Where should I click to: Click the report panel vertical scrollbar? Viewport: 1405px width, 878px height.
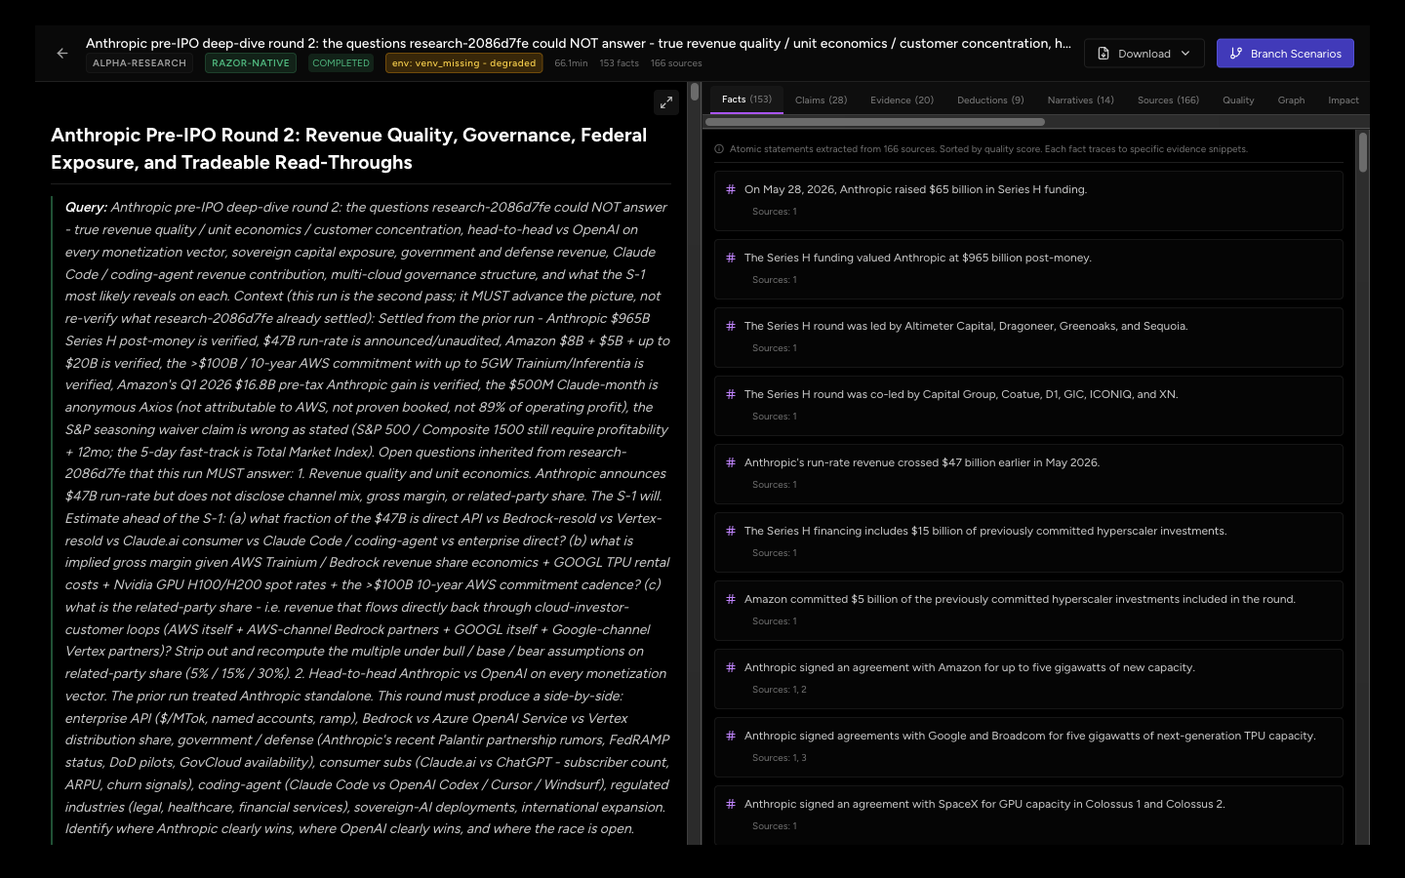[695, 93]
